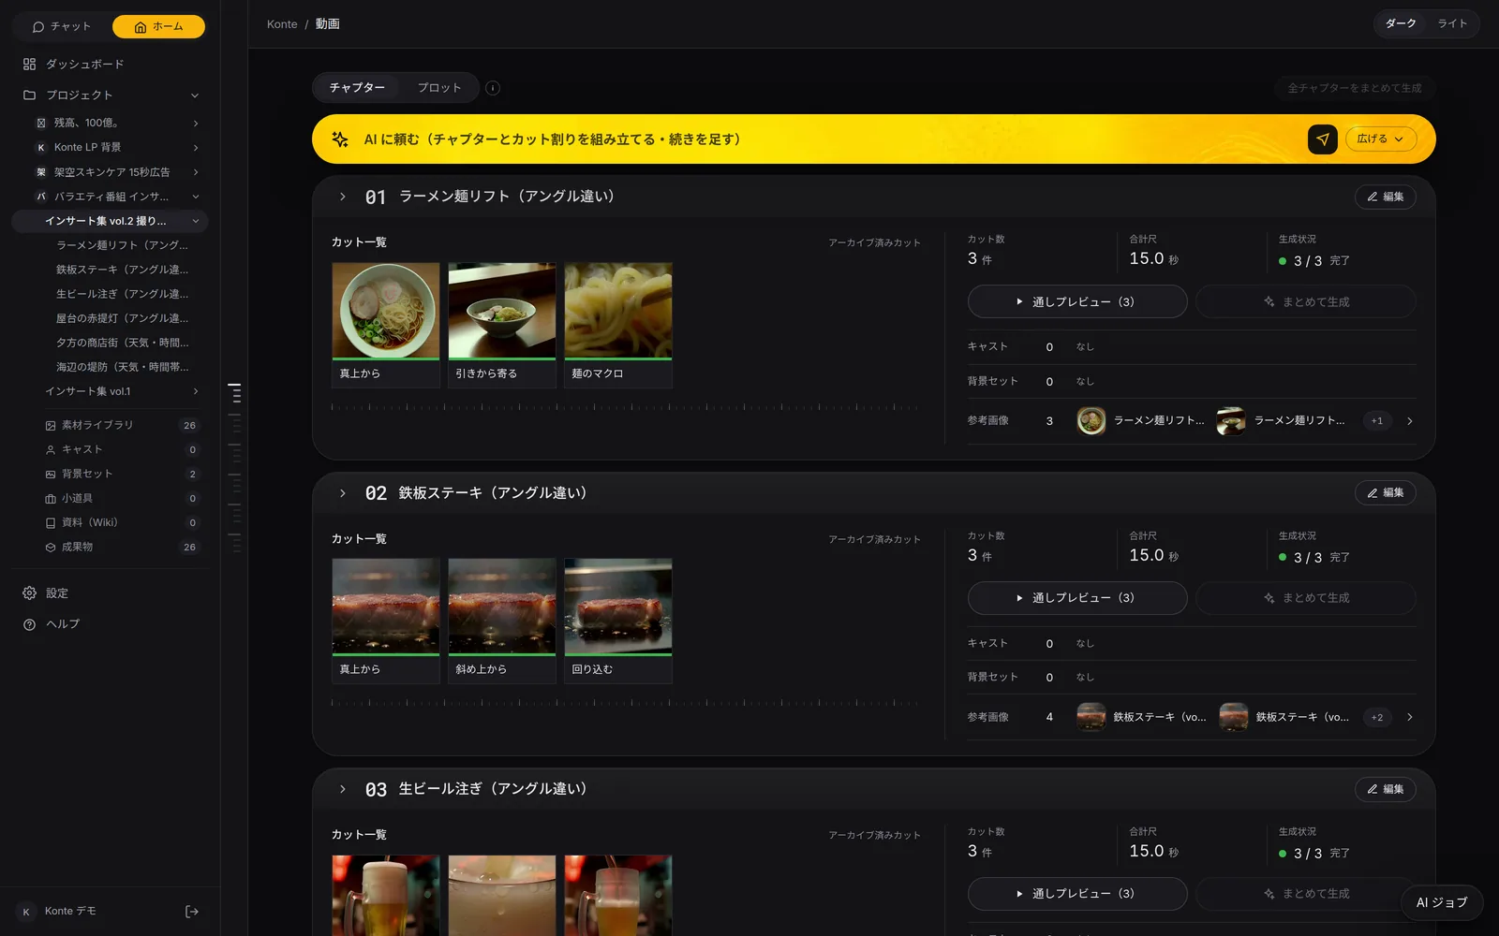Viewport: 1499px width, 936px height.
Task: Play 通しプレビュー (3) for ラーメン麺リフト
Action: (x=1077, y=302)
